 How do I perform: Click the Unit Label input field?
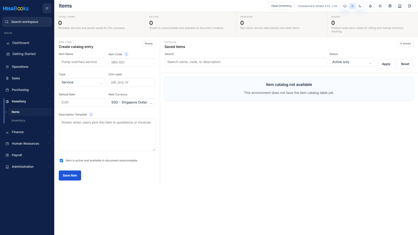[x=132, y=82]
